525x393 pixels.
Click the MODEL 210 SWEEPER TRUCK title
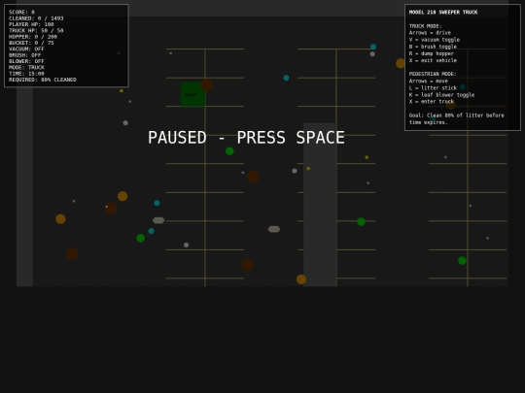[443, 12]
